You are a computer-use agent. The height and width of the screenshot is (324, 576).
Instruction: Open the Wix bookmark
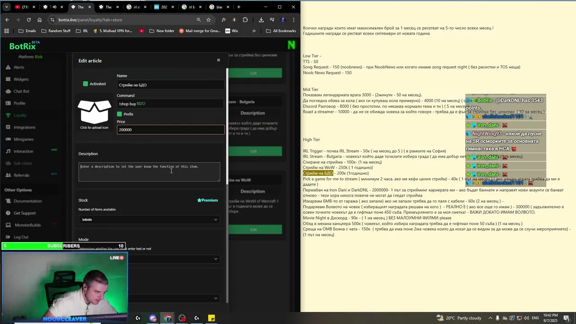(231, 31)
